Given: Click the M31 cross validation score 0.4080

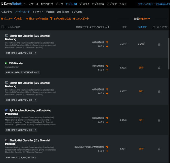Looking at the screenshot, I should point(141,44).
